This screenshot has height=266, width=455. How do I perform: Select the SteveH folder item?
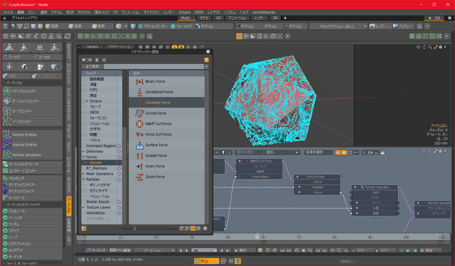pyautogui.click(x=95, y=163)
